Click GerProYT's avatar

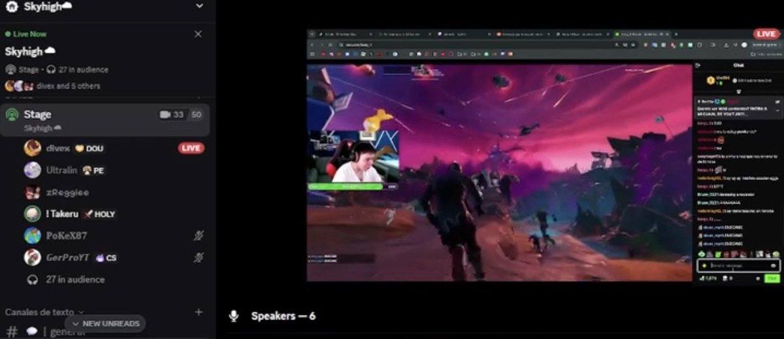click(32, 257)
